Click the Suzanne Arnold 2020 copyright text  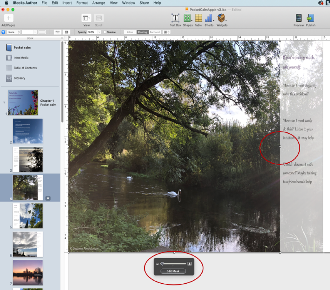tap(84, 248)
